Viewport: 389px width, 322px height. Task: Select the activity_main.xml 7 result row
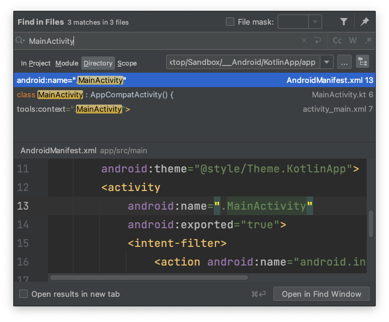point(194,109)
